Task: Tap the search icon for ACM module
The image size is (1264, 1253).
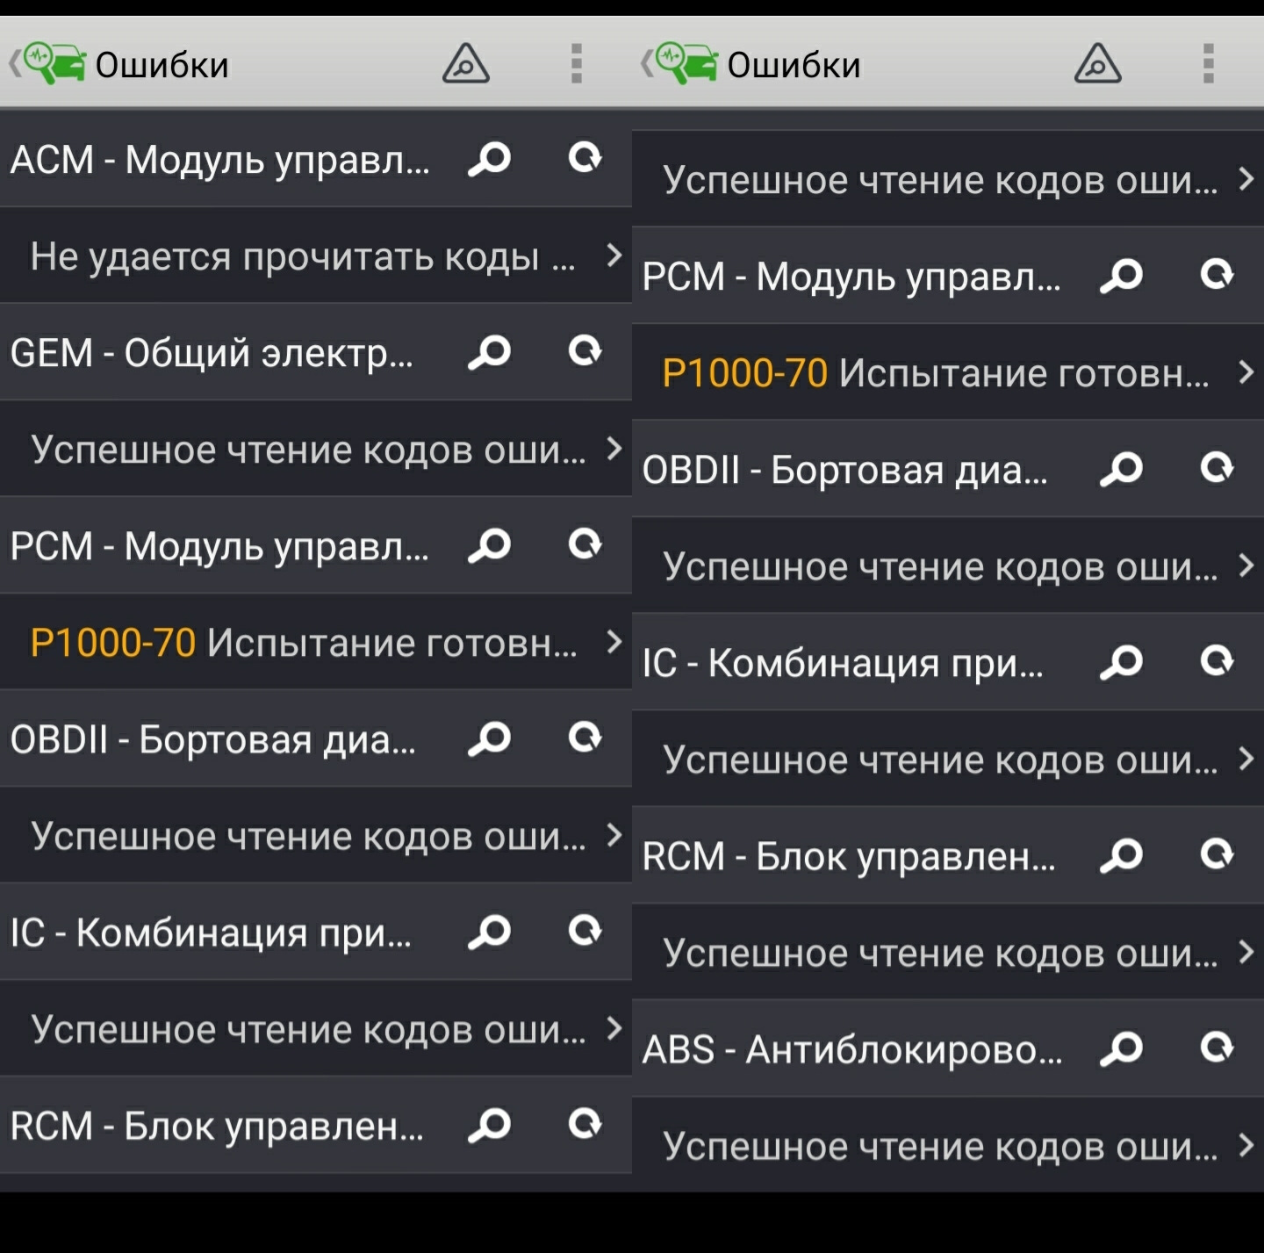Action: (490, 160)
